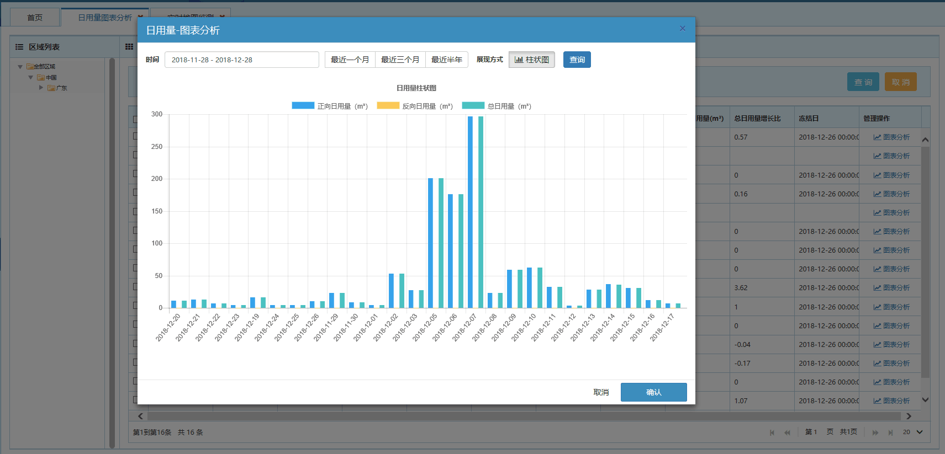The image size is (945, 454).
Task: Click the 区域列表 list icon
Action: coord(19,47)
